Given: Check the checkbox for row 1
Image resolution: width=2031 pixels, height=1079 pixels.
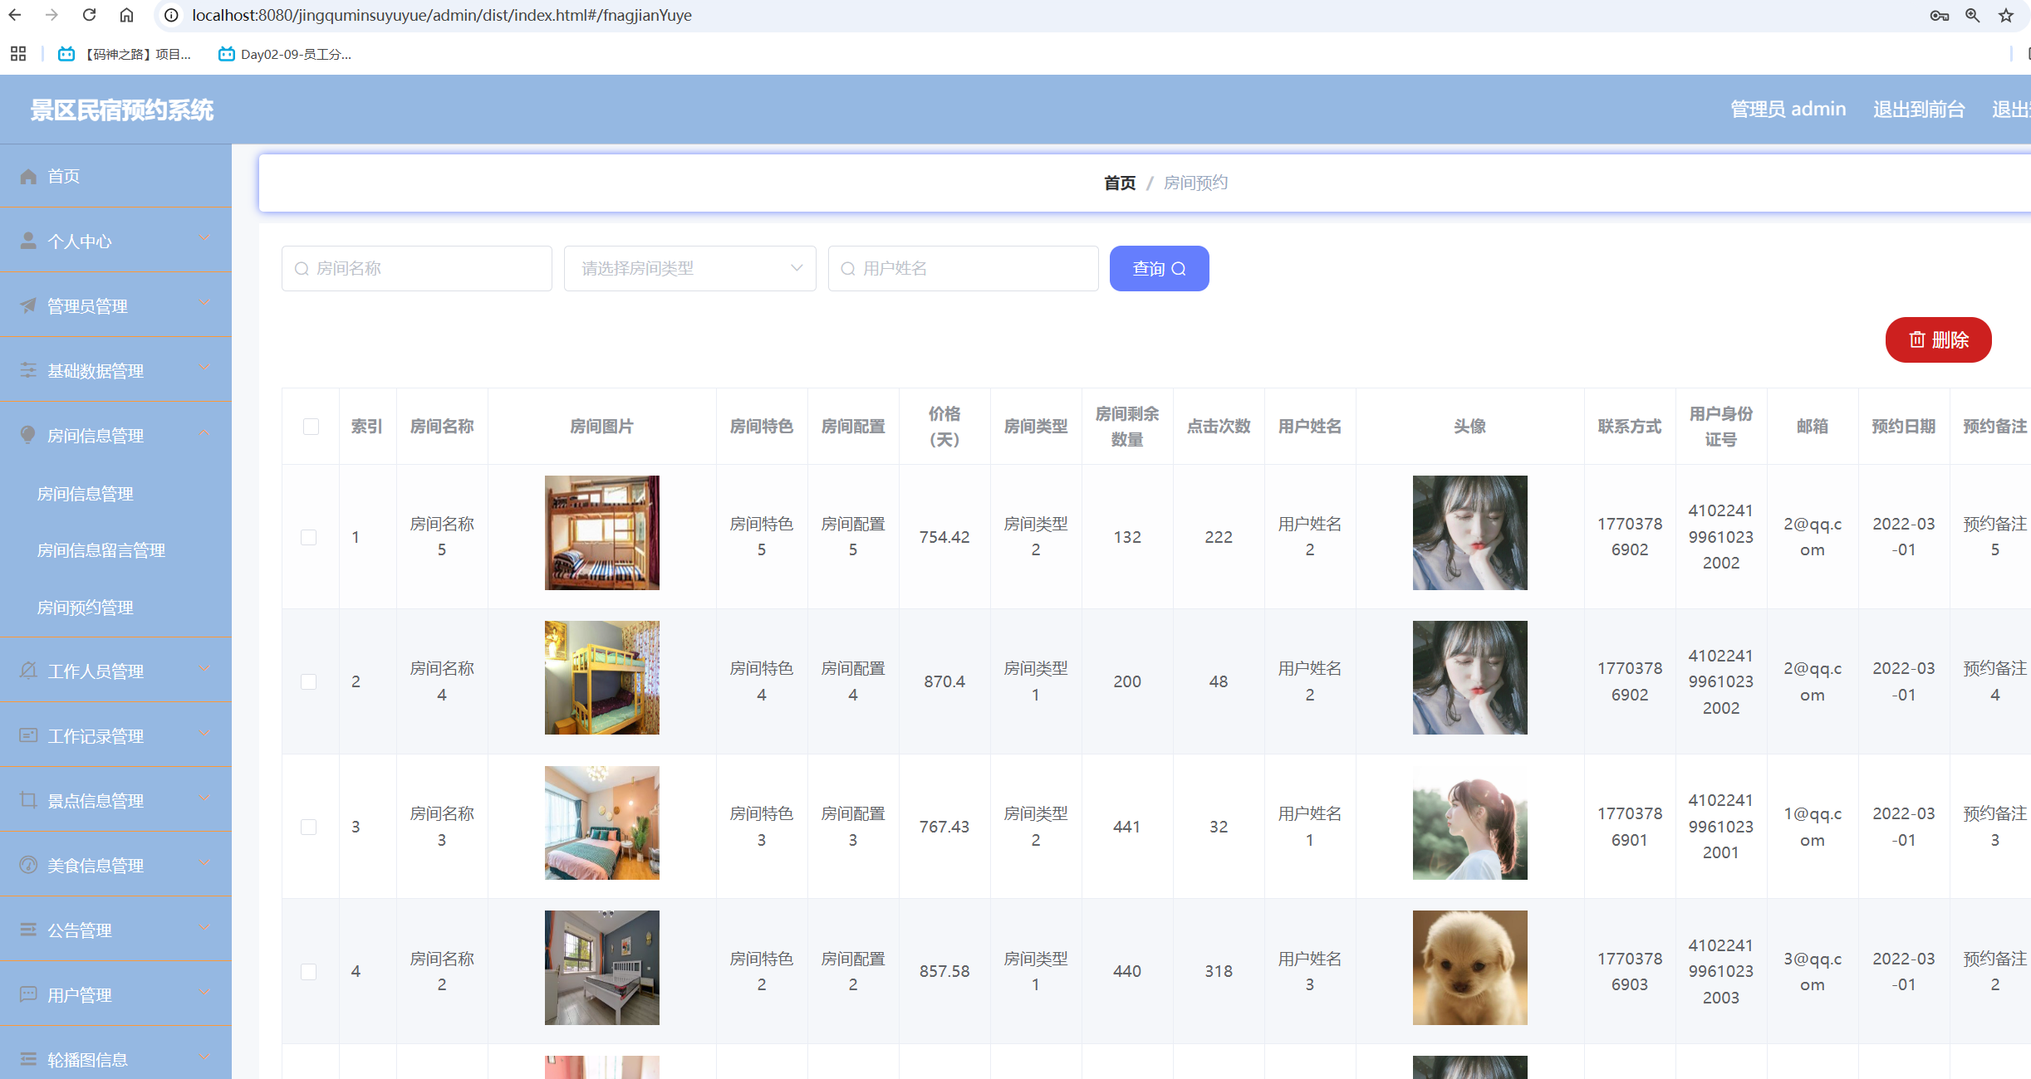Looking at the screenshot, I should pyautogui.click(x=308, y=537).
